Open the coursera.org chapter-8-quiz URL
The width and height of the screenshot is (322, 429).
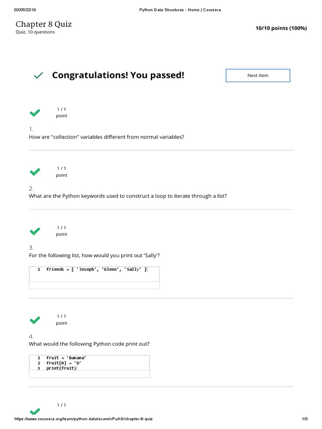pyautogui.click(x=84, y=419)
